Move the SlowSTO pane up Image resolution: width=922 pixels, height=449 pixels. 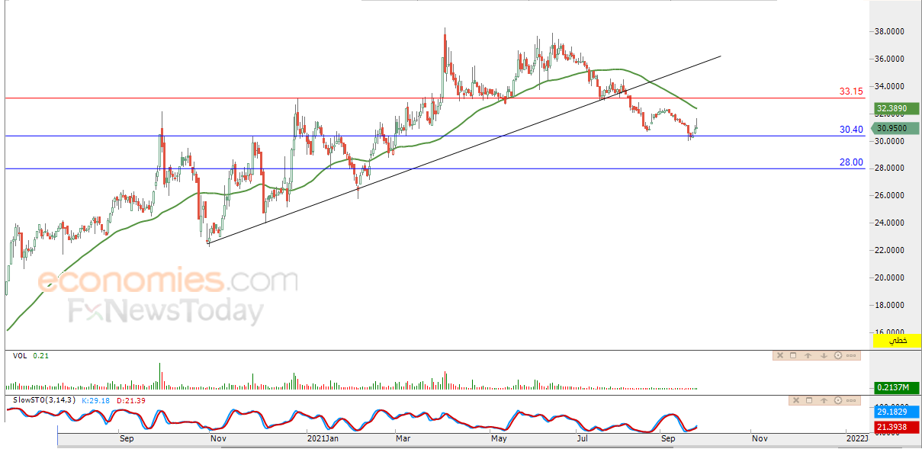824,400
